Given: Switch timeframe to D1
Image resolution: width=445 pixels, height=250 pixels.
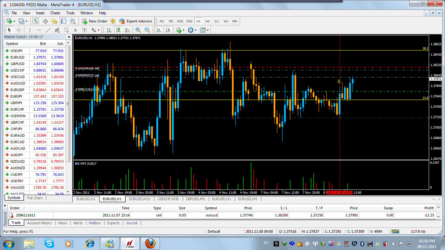Looking at the screenshot, I should (217, 21).
